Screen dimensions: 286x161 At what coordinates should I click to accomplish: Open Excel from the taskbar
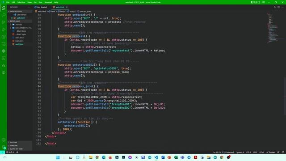[176, 157]
